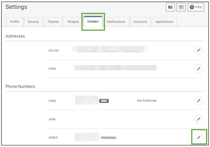Select the Contact tab

tap(93, 22)
